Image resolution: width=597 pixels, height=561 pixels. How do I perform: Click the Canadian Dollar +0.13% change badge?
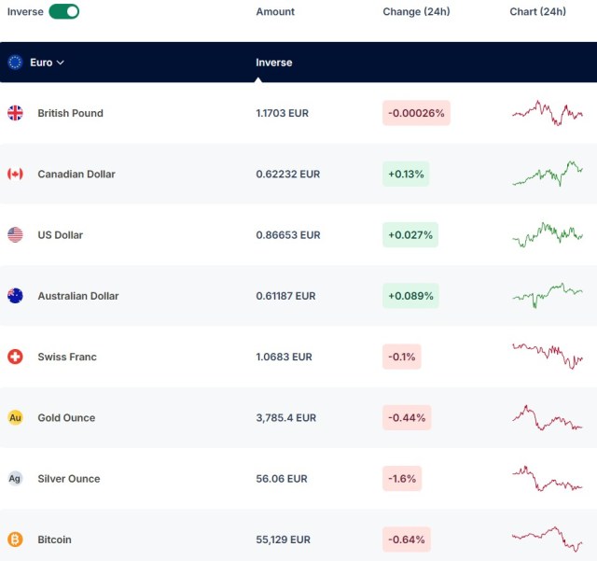click(x=406, y=174)
